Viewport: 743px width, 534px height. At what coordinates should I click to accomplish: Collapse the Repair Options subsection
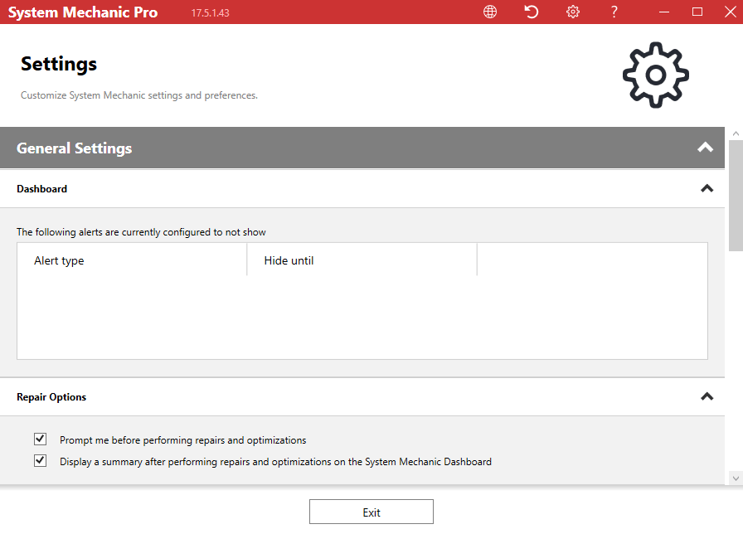(x=707, y=396)
